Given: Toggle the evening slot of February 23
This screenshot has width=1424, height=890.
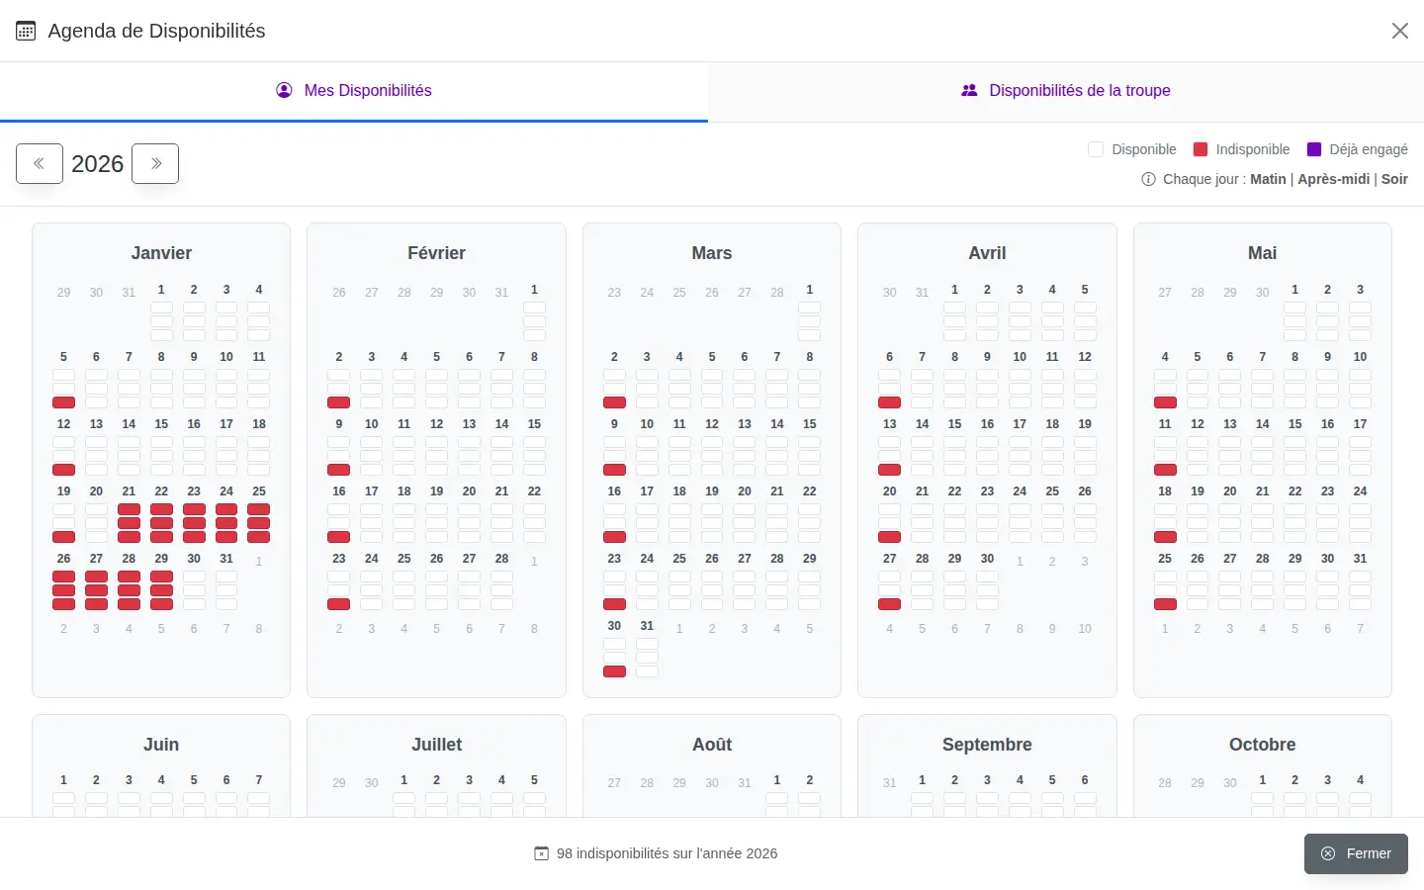Looking at the screenshot, I should point(338,604).
